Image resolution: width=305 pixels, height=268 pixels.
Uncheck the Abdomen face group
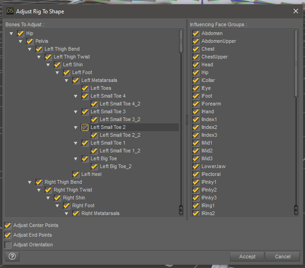click(196, 33)
